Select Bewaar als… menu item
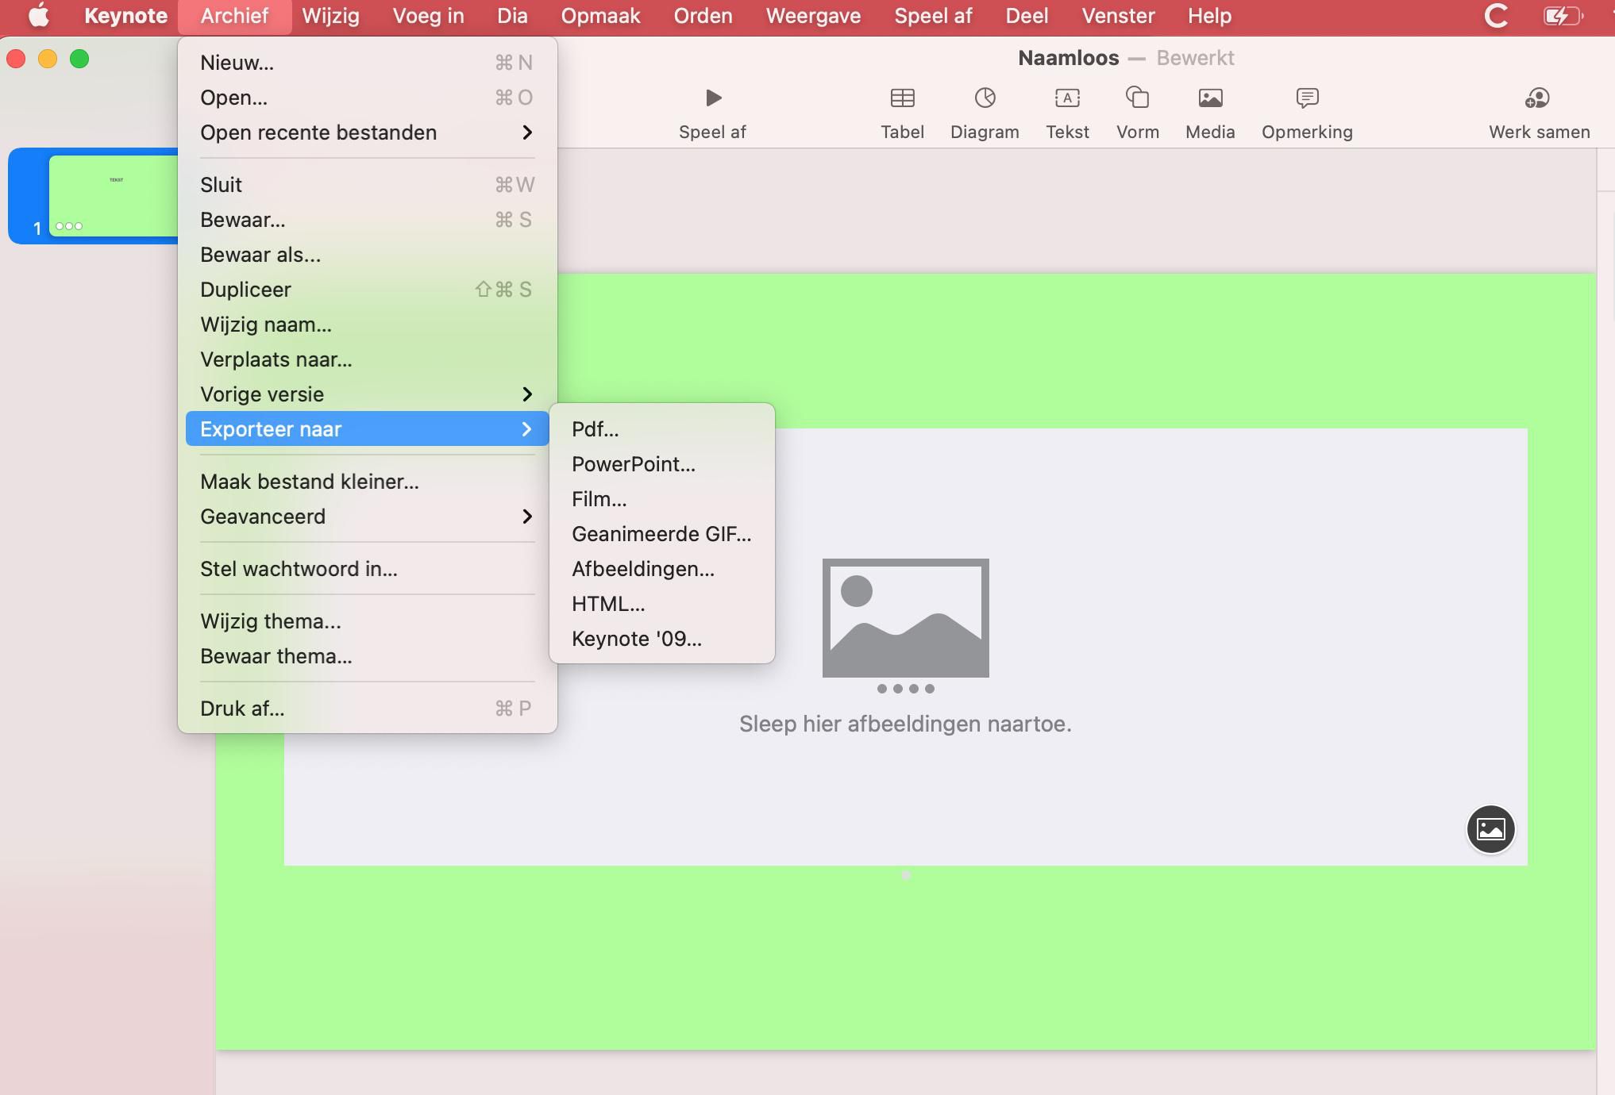This screenshot has width=1615, height=1095. tap(367, 255)
